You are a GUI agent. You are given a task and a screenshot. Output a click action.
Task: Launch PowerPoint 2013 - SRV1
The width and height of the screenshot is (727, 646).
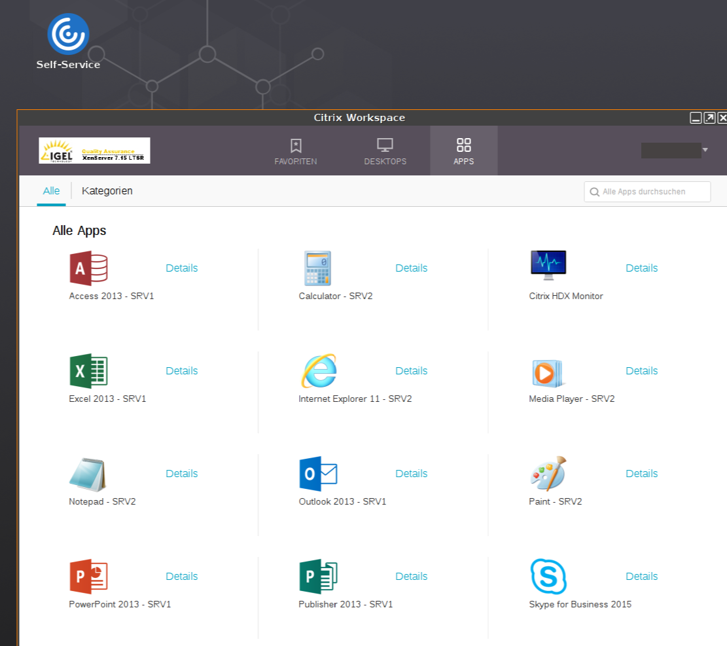[88, 575]
